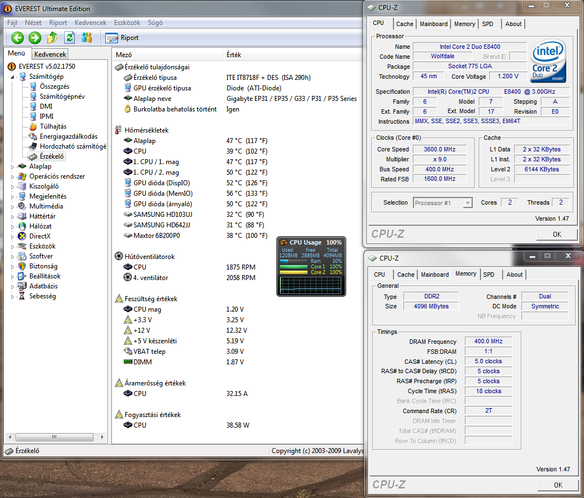Select the Energiagazdálkodás icon item

pos(33,136)
